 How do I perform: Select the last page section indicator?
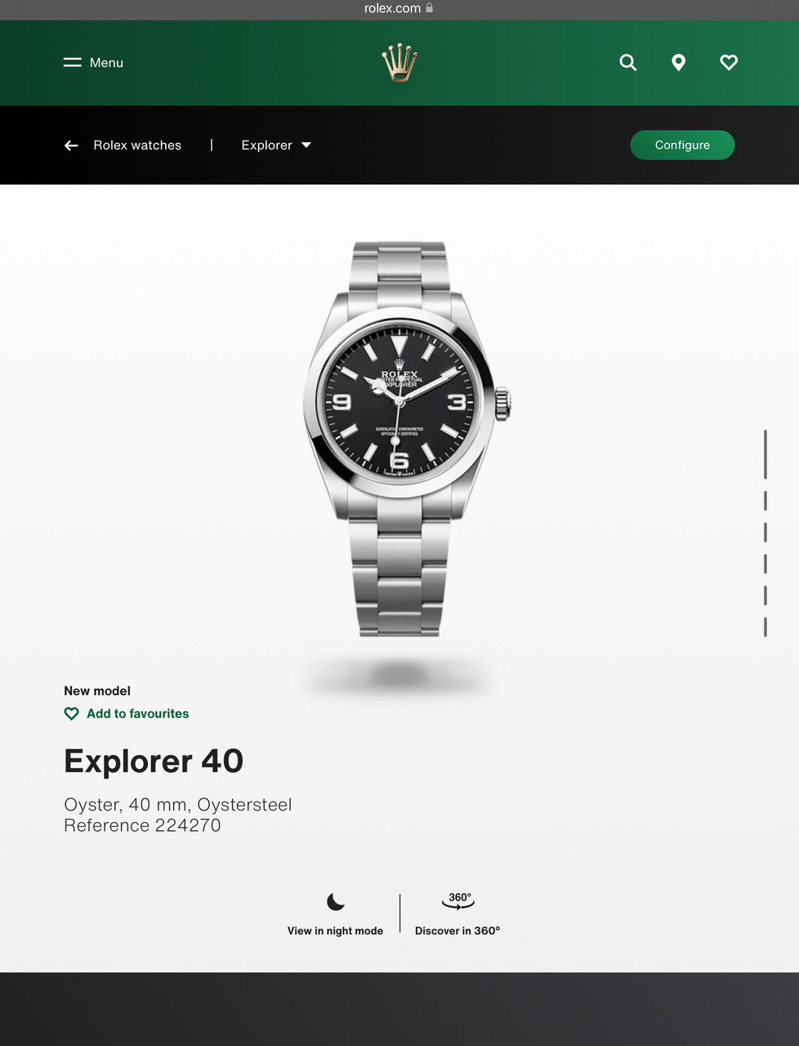click(766, 627)
